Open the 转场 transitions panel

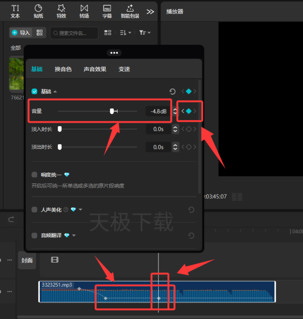coord(84,12)
